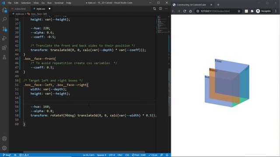280x157 pixels.
Task: Click the 'Target left and right boxes' comment
Action: point(53,80)
